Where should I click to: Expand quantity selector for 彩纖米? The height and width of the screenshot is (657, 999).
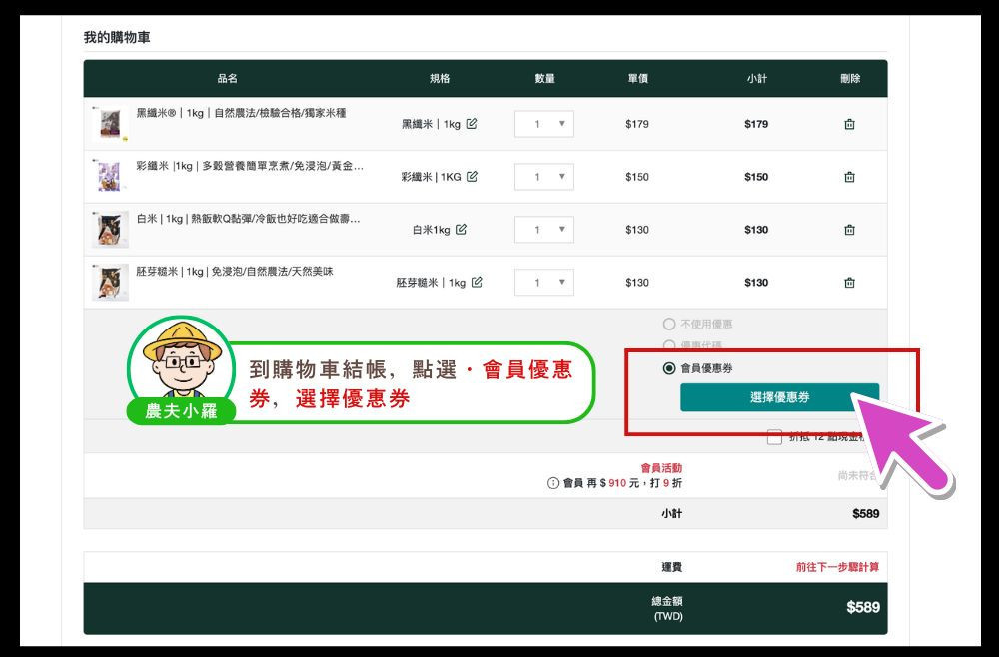(544, 177)
